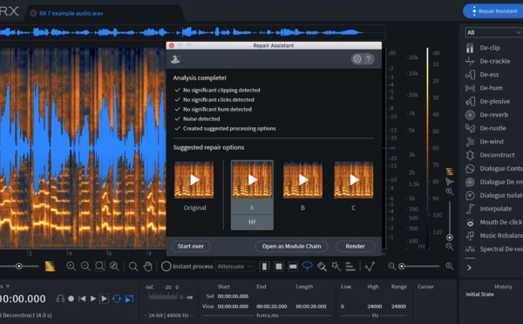Open the De-ess module
This screenshot has width=523, height=324.
483,74
